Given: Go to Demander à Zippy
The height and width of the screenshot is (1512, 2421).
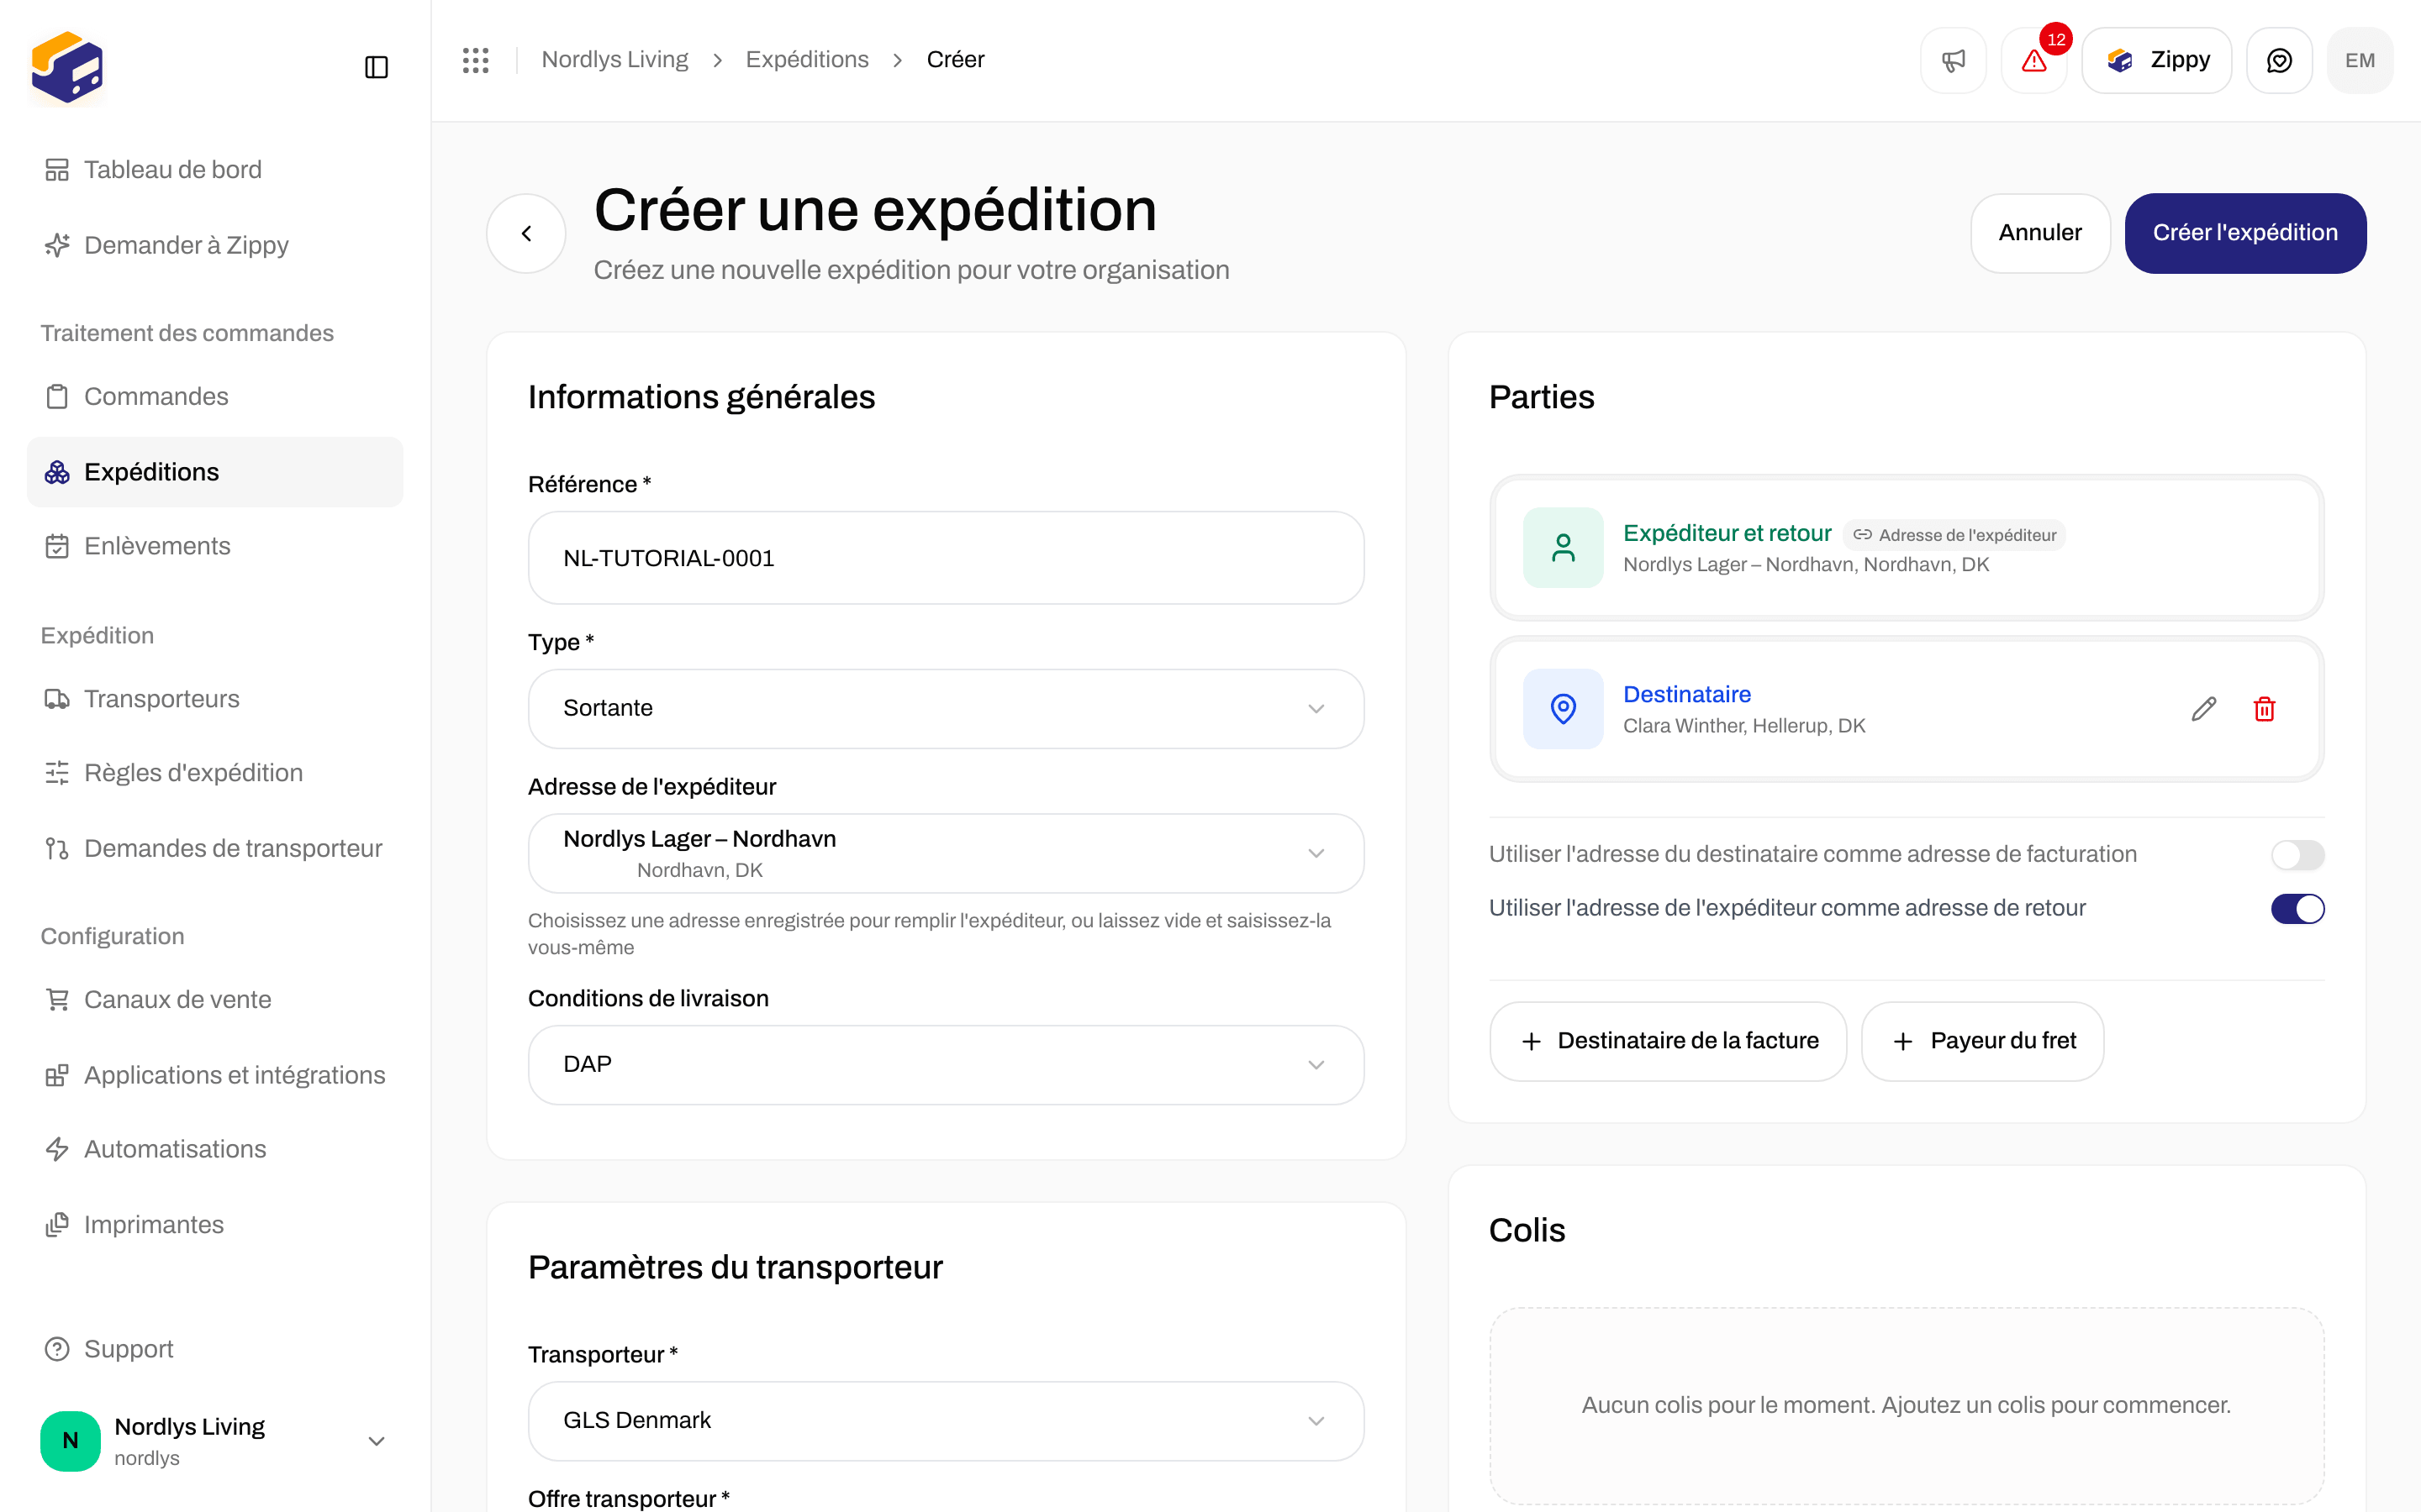Looking at the screenshot, I should pyautogui.click(x=215, y=245).
